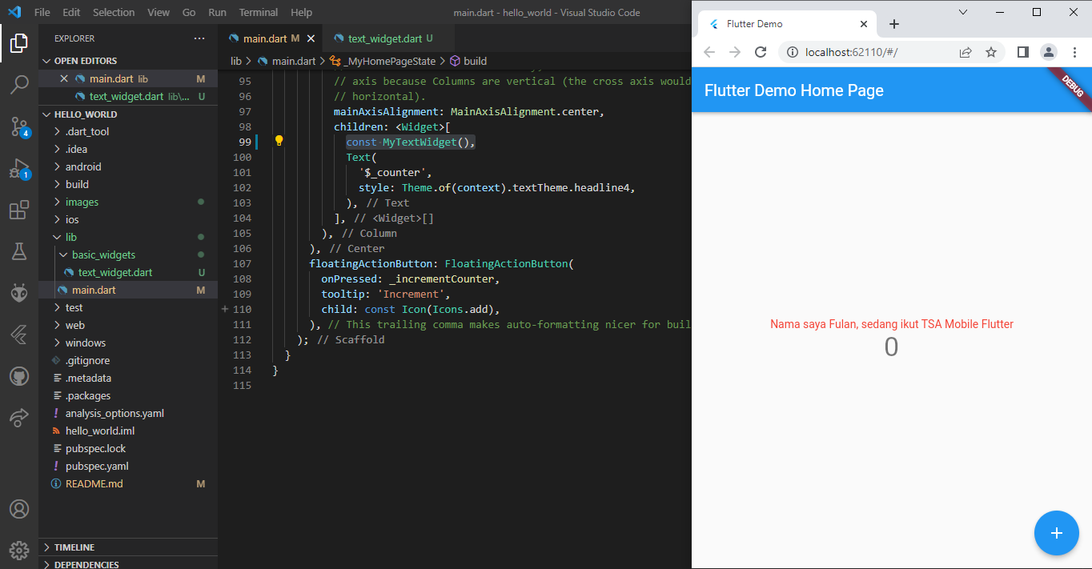Click the lightbulb quick-fix icon on line 99
Viewport: 1092px width, 569px height.
(x=279, y=142)
